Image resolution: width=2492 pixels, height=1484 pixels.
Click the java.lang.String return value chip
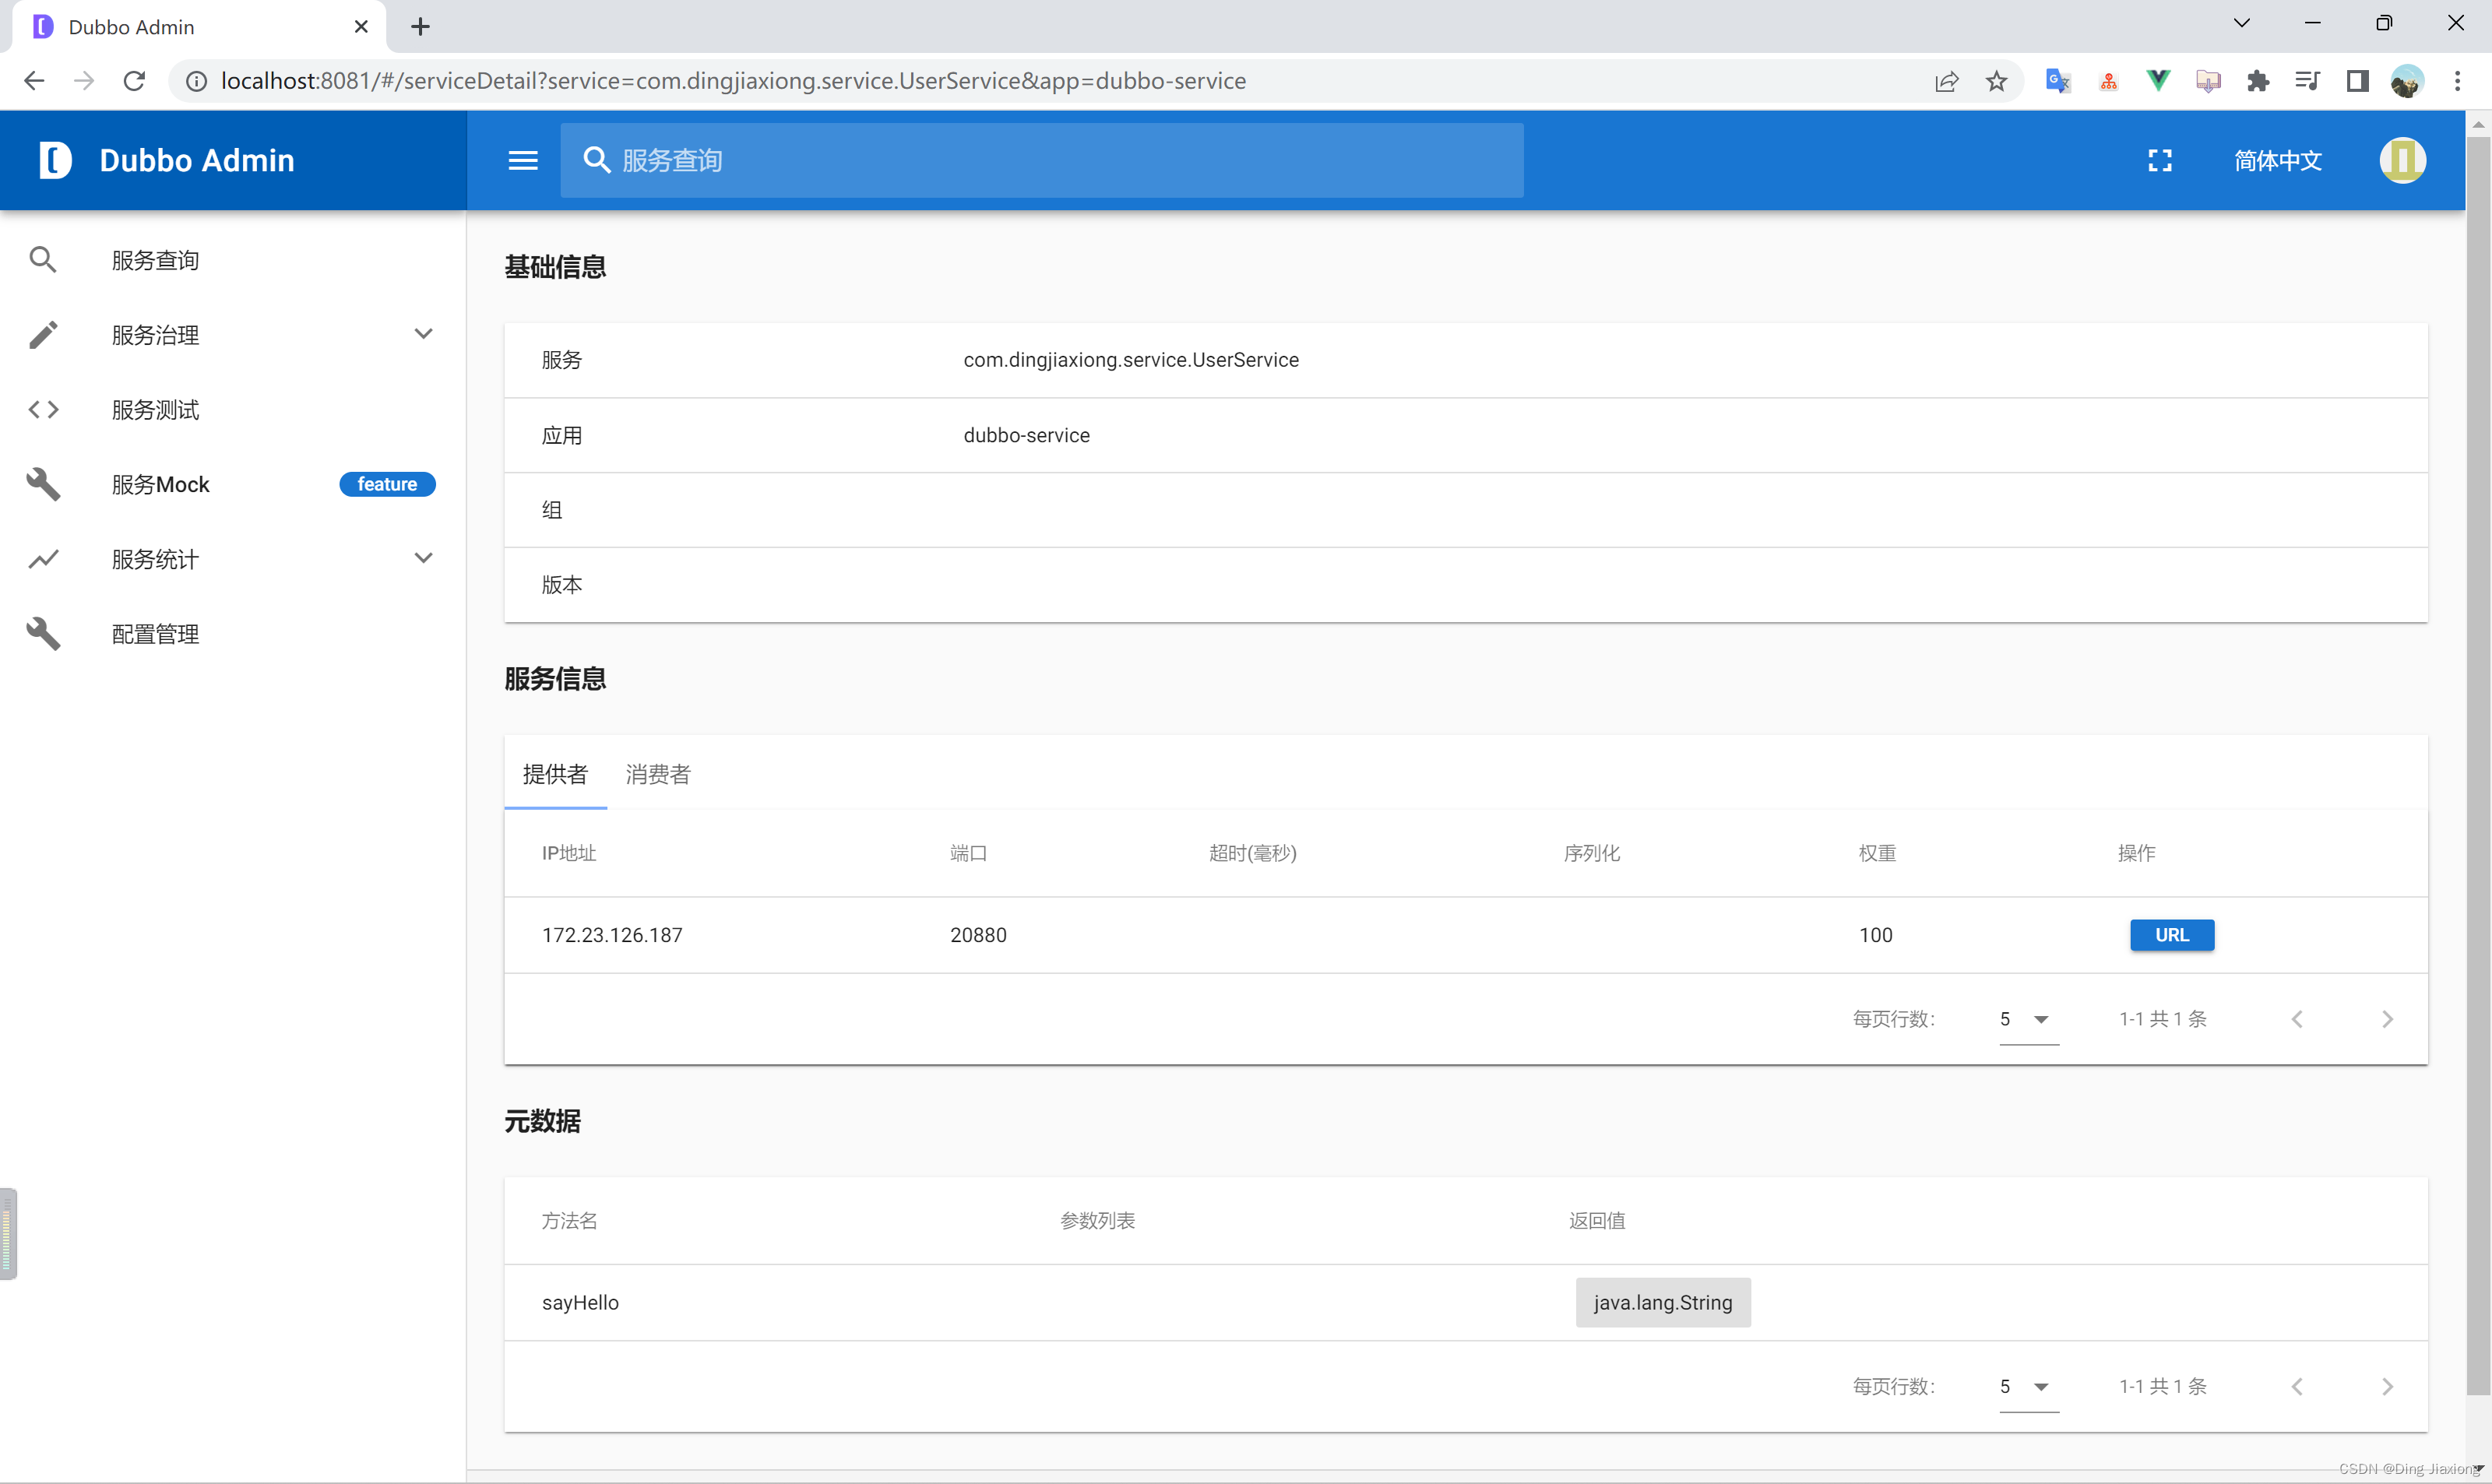[x=1663, y=1303]
